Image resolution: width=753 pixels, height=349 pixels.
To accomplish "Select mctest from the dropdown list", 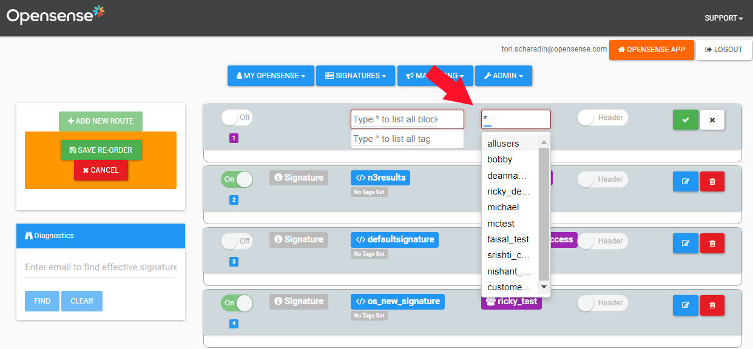I will coord(510,224).
